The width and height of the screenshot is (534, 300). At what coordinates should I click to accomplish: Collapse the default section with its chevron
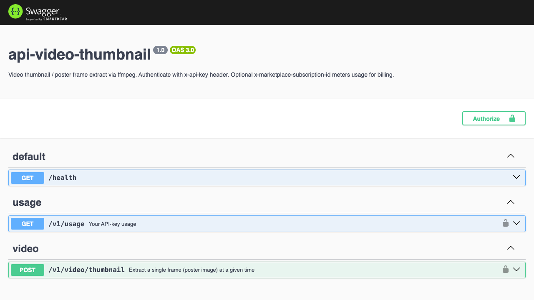(510, 156)
